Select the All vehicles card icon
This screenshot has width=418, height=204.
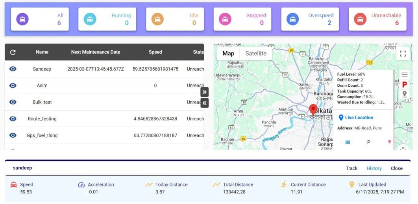tap(22, 19)
